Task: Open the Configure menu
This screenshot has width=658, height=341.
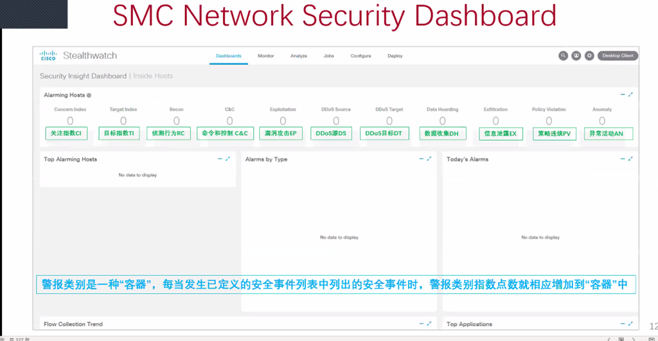Action: pyautogui.click(x=361, y=56)
